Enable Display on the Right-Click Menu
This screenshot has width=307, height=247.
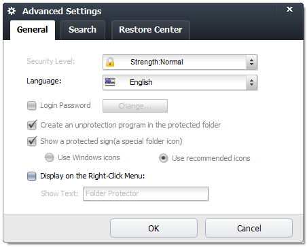pyautogui.click(x=32, y=176)
